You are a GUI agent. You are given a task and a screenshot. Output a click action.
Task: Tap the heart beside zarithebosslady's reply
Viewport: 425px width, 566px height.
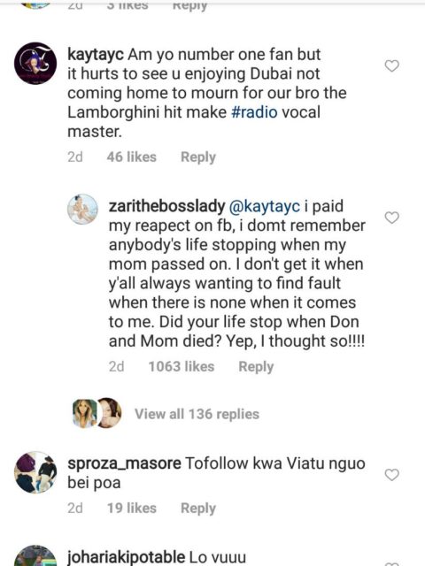(391, 218)
